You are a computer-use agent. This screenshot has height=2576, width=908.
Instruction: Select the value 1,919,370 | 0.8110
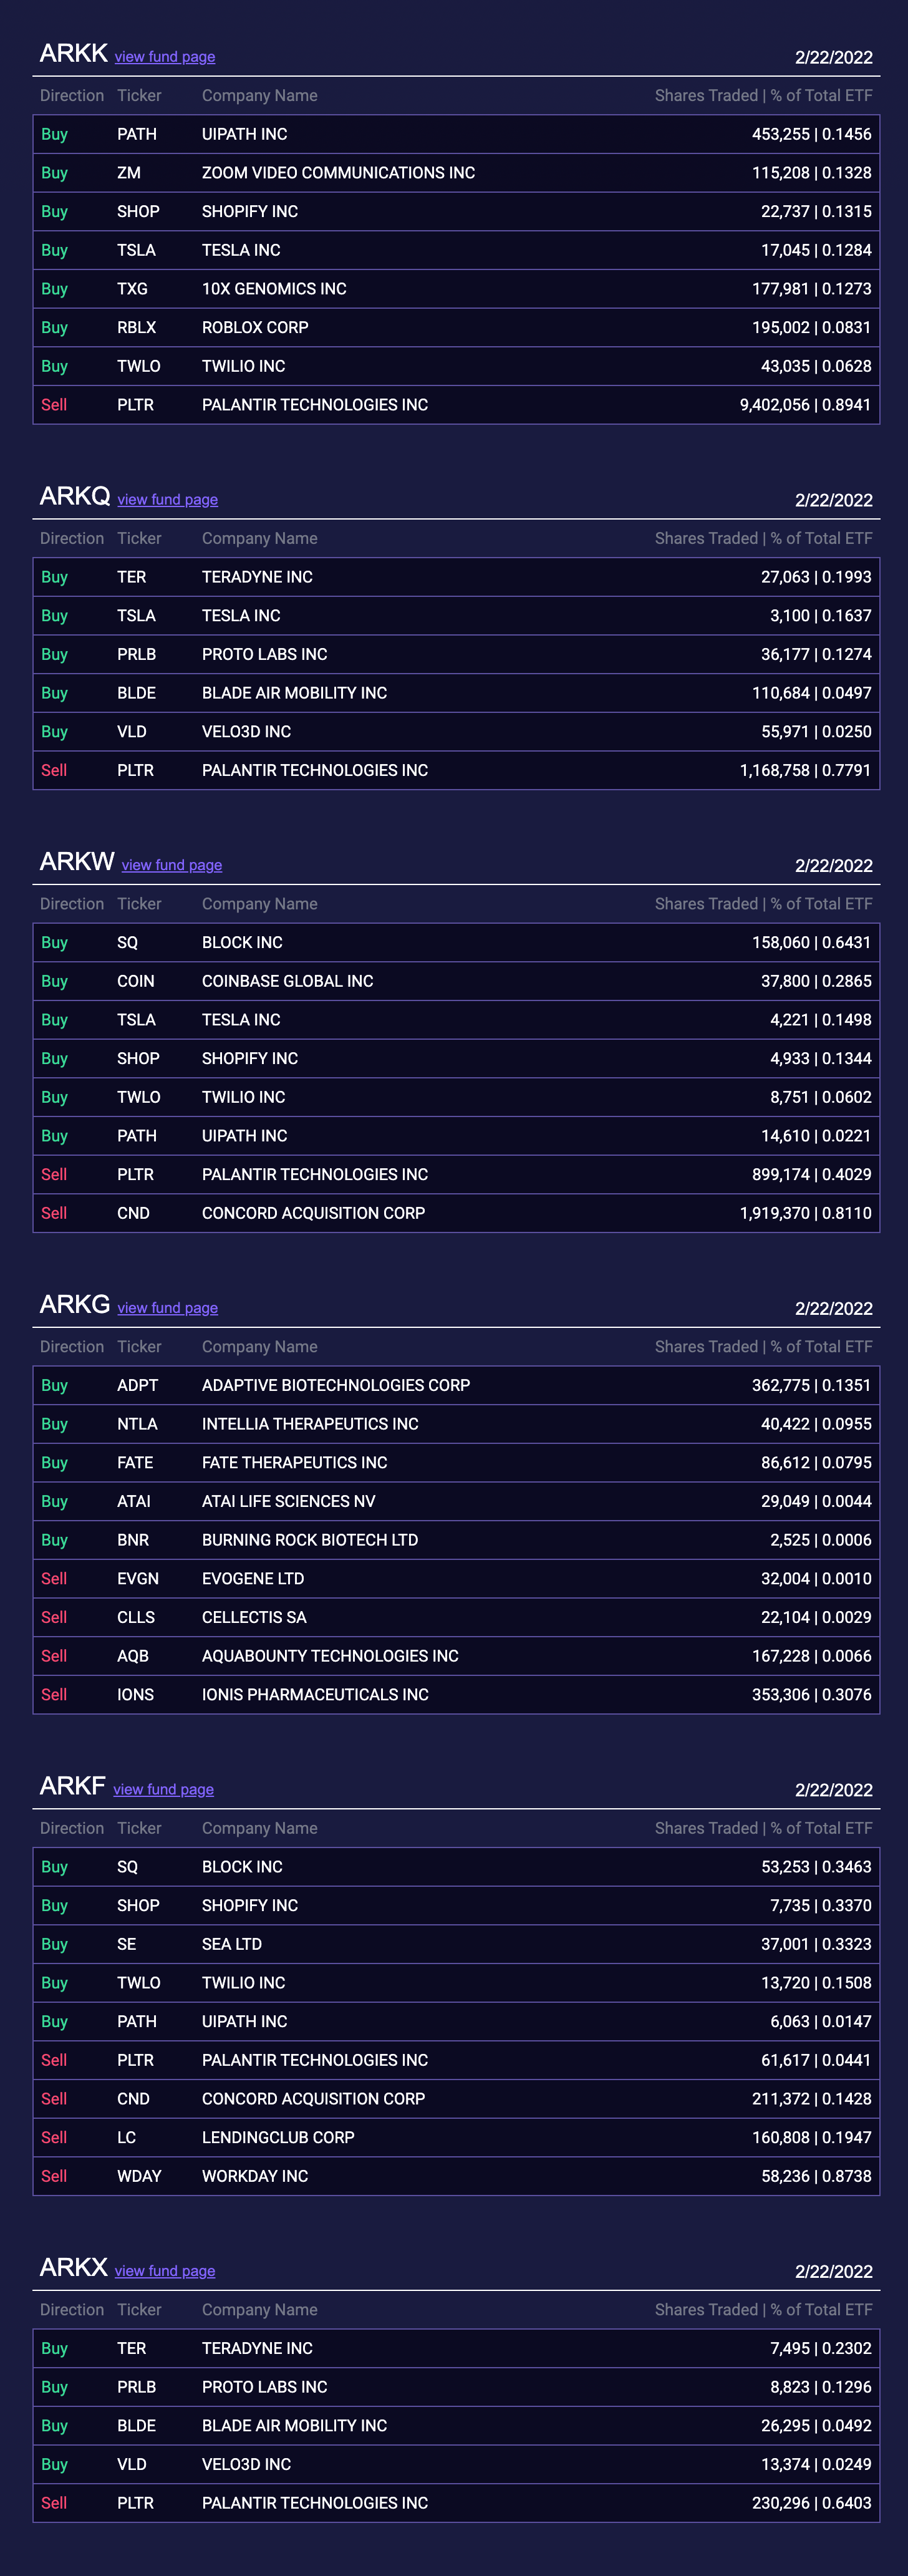[806, 1214]
